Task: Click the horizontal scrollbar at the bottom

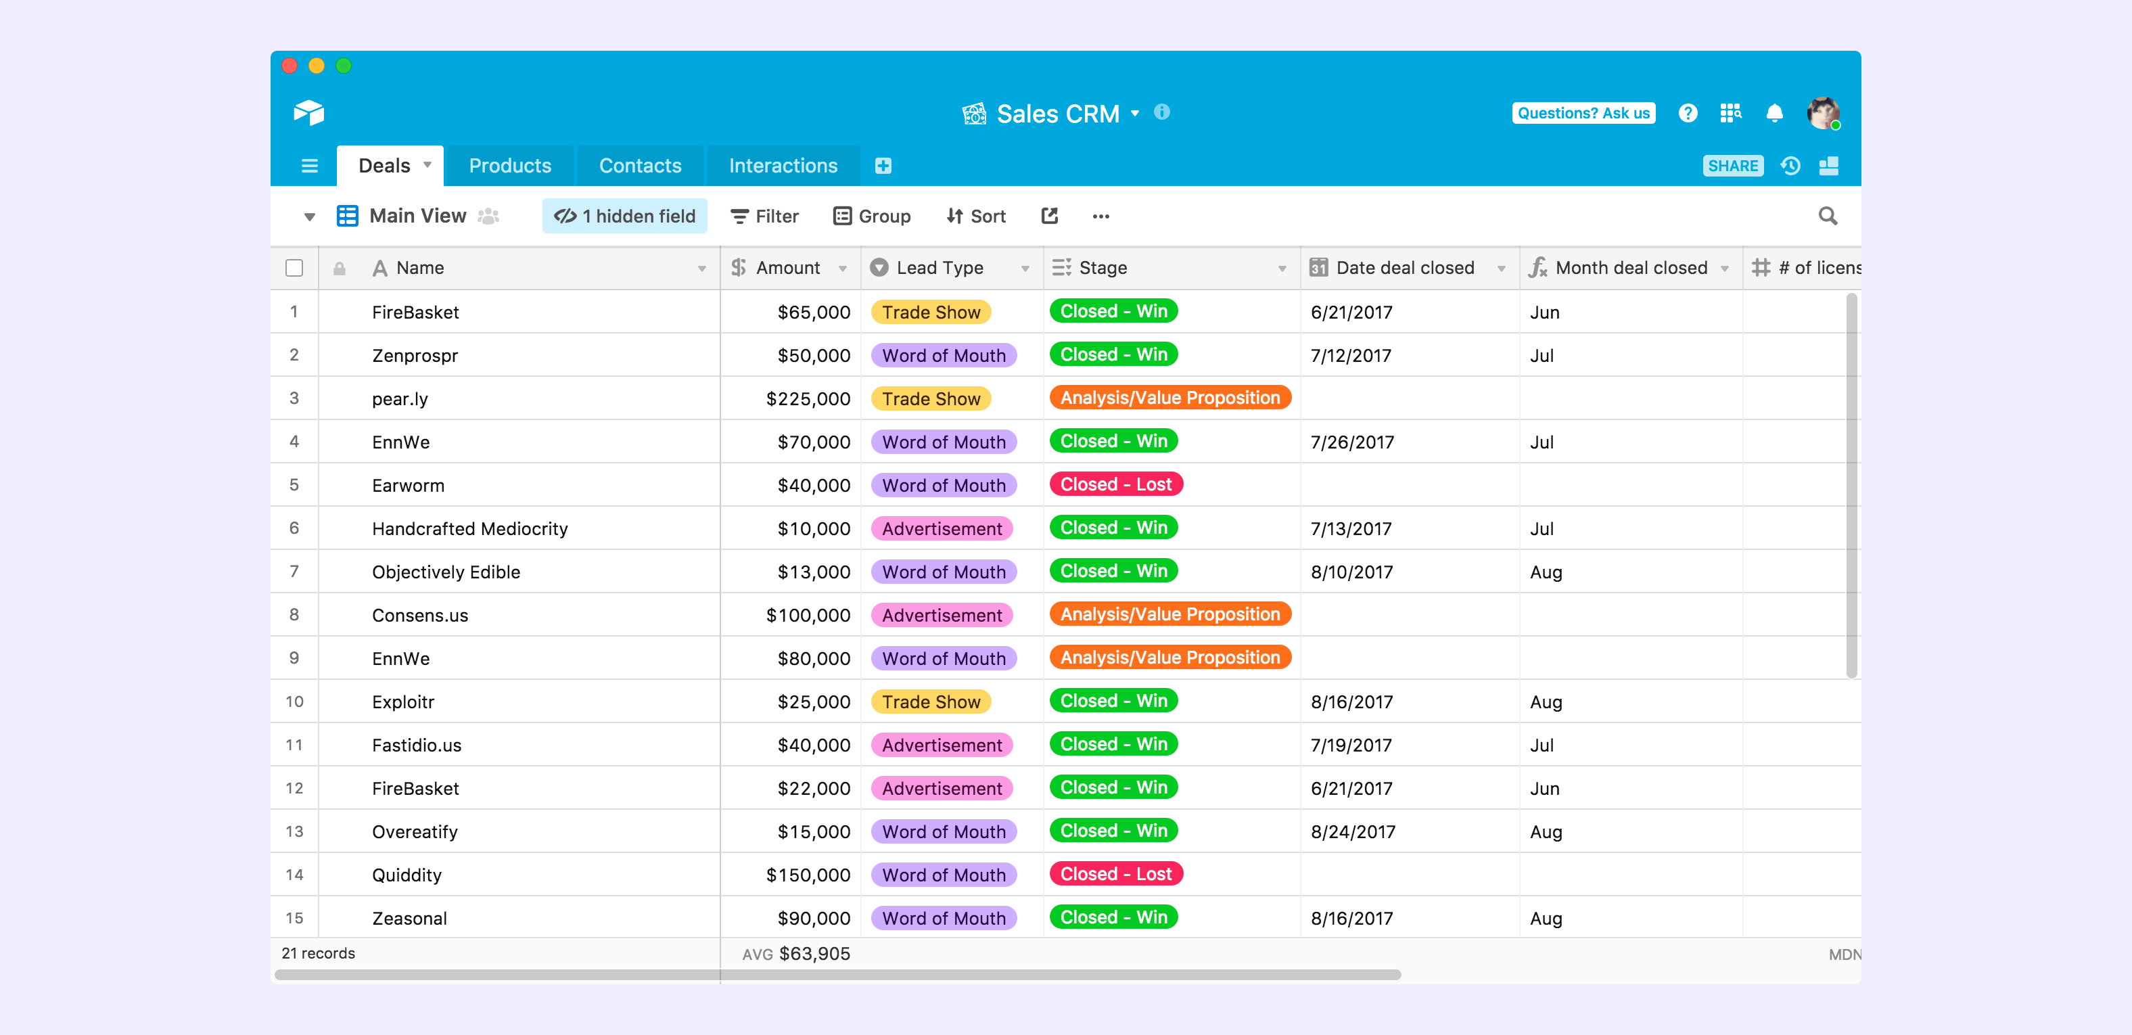Action: pyautogui.click(x=836, y=975)
